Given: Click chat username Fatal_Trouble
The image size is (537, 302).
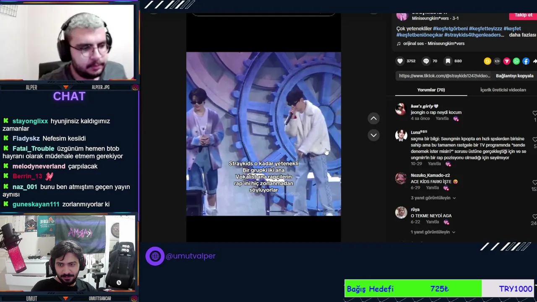Looking at the screenshot, I should pyautogui.click(x=33, y=148).
